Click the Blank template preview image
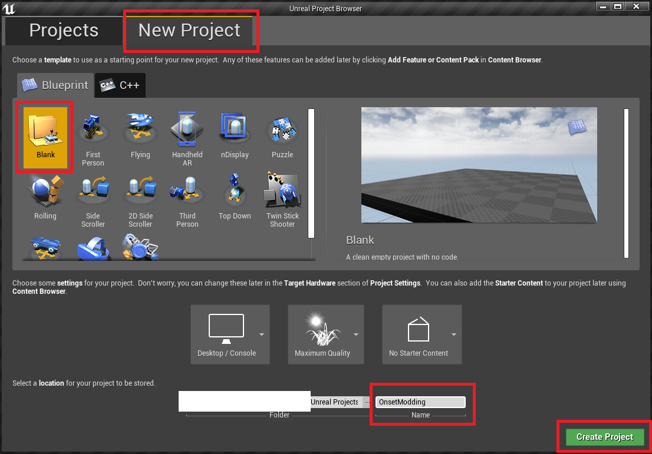This screenshot has height=454, width=652. click(479, 165)
